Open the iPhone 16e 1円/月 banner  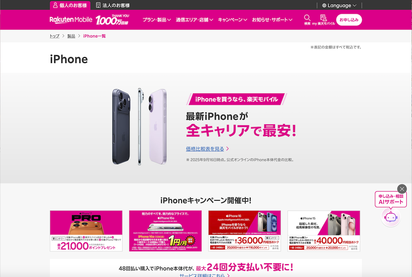(x=165, y=231)
